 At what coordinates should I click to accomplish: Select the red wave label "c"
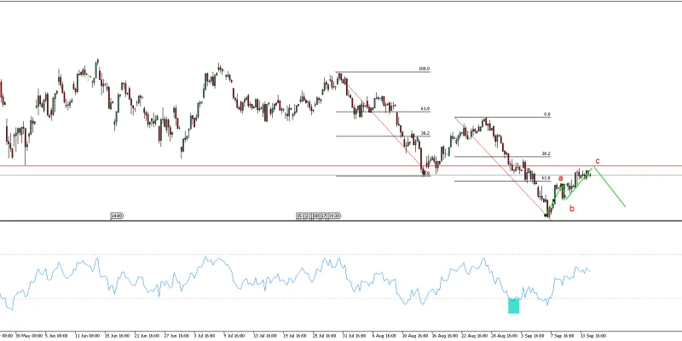(598, 161)
